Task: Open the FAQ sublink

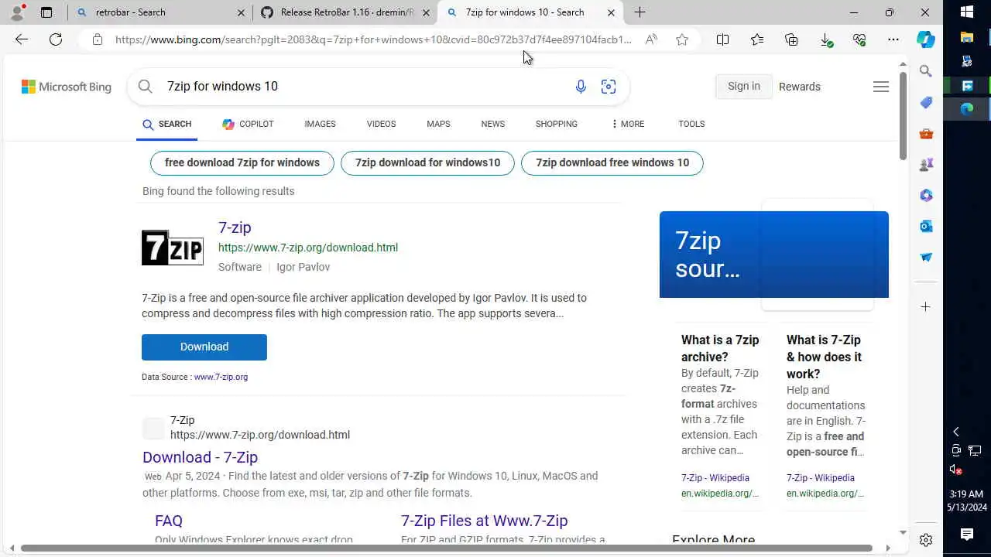Action: [x=169, y=521]
